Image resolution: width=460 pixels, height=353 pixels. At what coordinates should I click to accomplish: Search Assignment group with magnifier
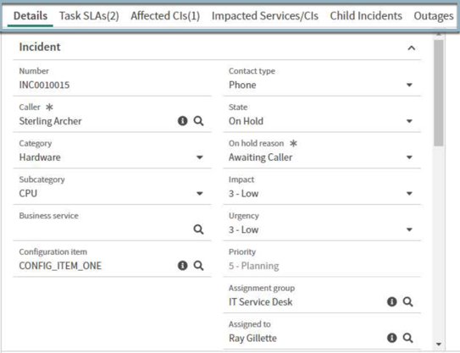click(407, 301)
